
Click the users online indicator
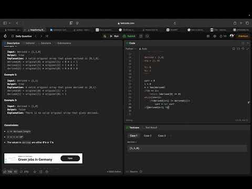[x=114, y=172]
